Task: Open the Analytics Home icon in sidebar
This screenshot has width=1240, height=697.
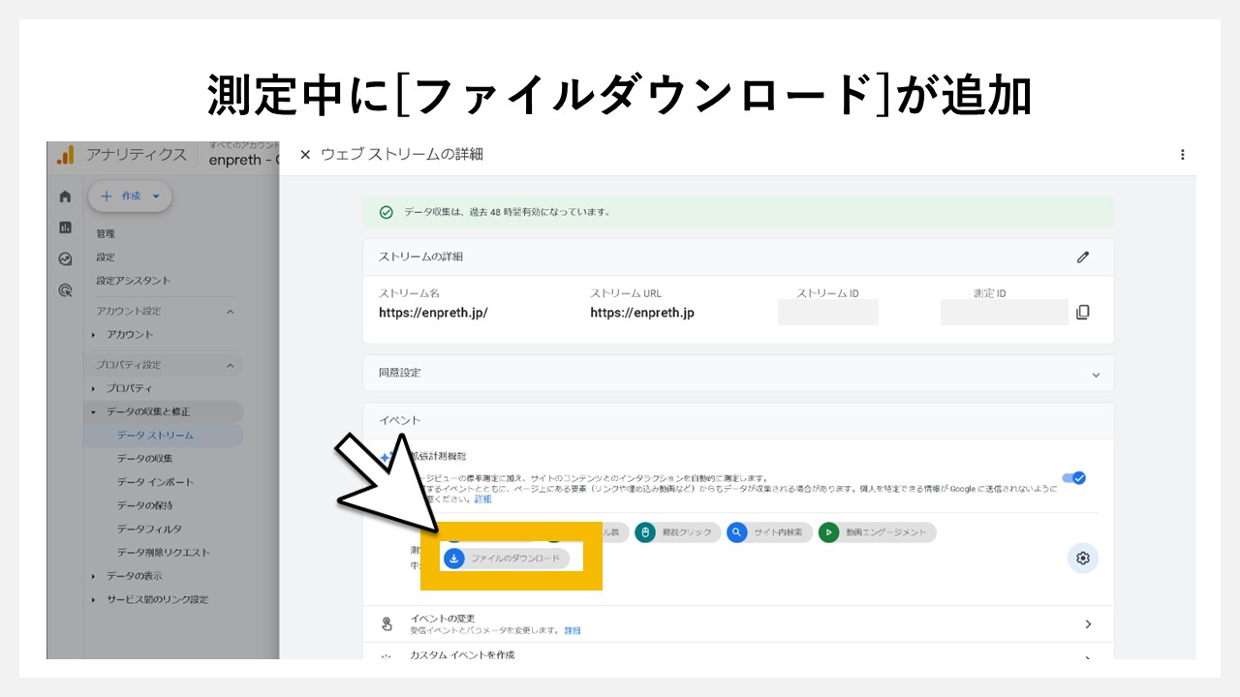Action: tap(64, 195)
